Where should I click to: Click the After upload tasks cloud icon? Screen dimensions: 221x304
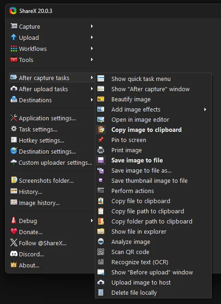click(13, 88)
